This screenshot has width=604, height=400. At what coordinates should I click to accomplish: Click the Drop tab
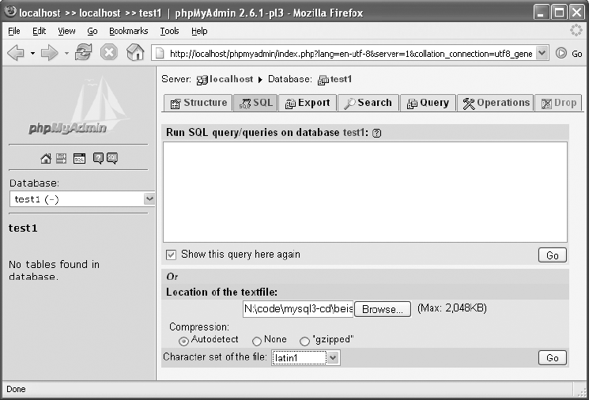[x=558, y=103]
